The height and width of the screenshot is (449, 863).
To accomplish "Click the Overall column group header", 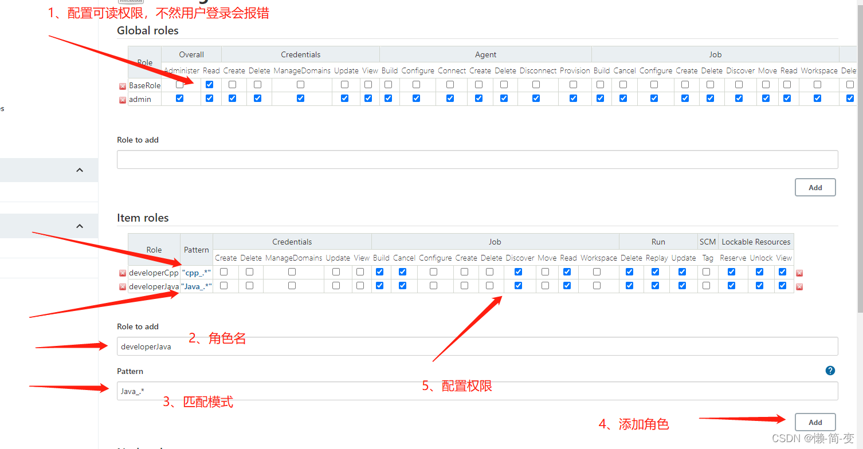I will 191,54.
